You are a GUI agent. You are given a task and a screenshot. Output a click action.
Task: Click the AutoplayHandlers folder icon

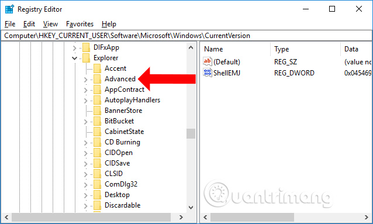pyautogui.click(x=97, y=100)
